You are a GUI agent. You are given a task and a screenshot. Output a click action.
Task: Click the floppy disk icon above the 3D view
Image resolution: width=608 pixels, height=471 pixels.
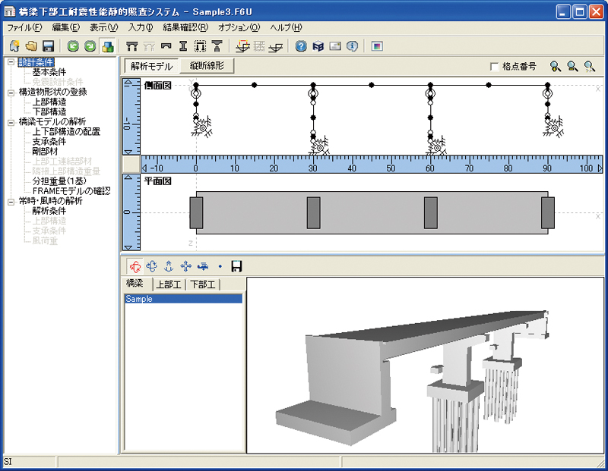coord(236,266)
